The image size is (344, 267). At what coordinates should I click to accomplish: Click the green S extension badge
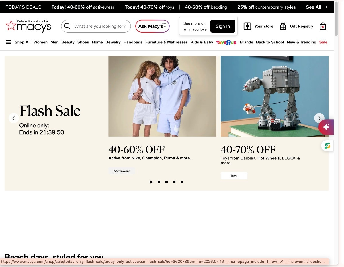[x=327, y=146]
